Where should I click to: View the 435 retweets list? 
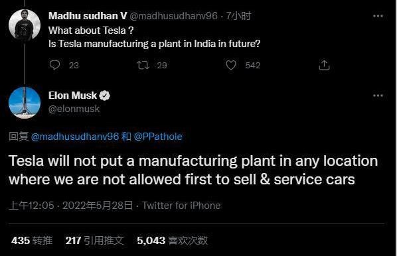(x=32, y=240)
